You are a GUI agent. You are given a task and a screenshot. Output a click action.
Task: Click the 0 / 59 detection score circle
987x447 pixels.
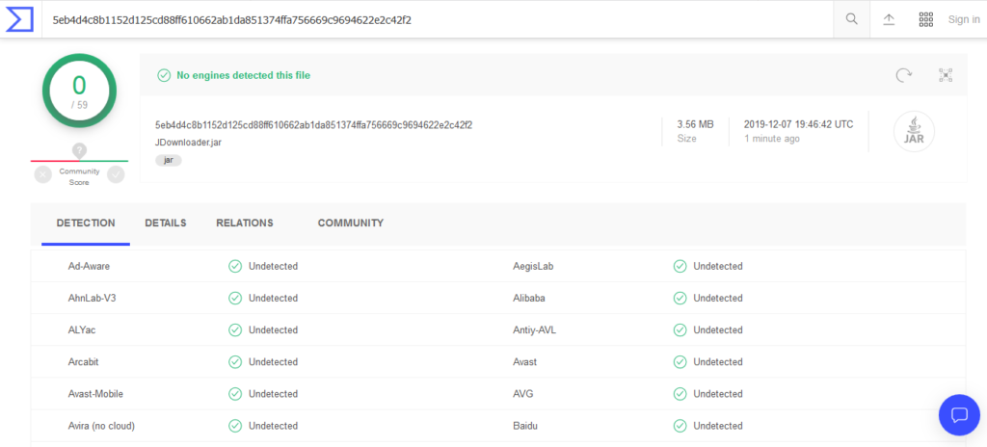79,92
